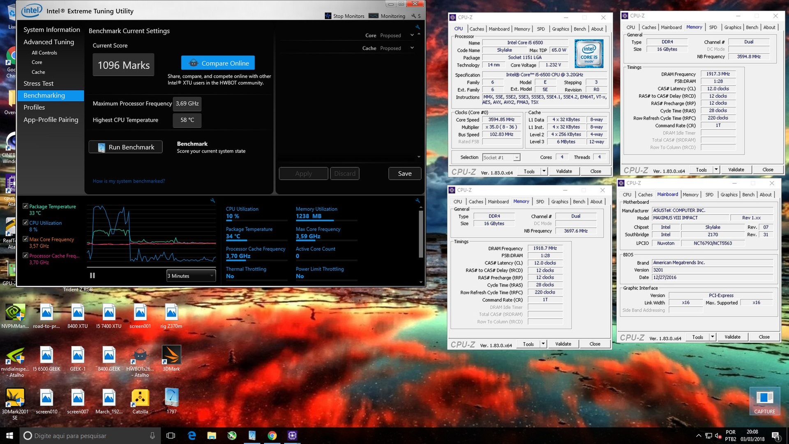
Task: Open 'How is my system benchmarked?' link
Action: pyautogui.click(x=129, y=181)
